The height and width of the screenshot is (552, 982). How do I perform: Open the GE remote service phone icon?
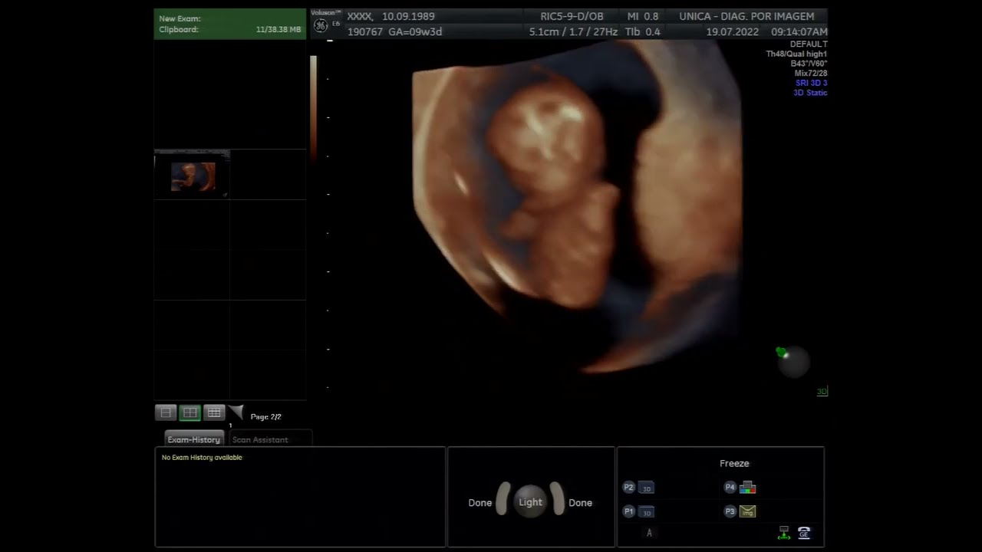pos(804,533)
